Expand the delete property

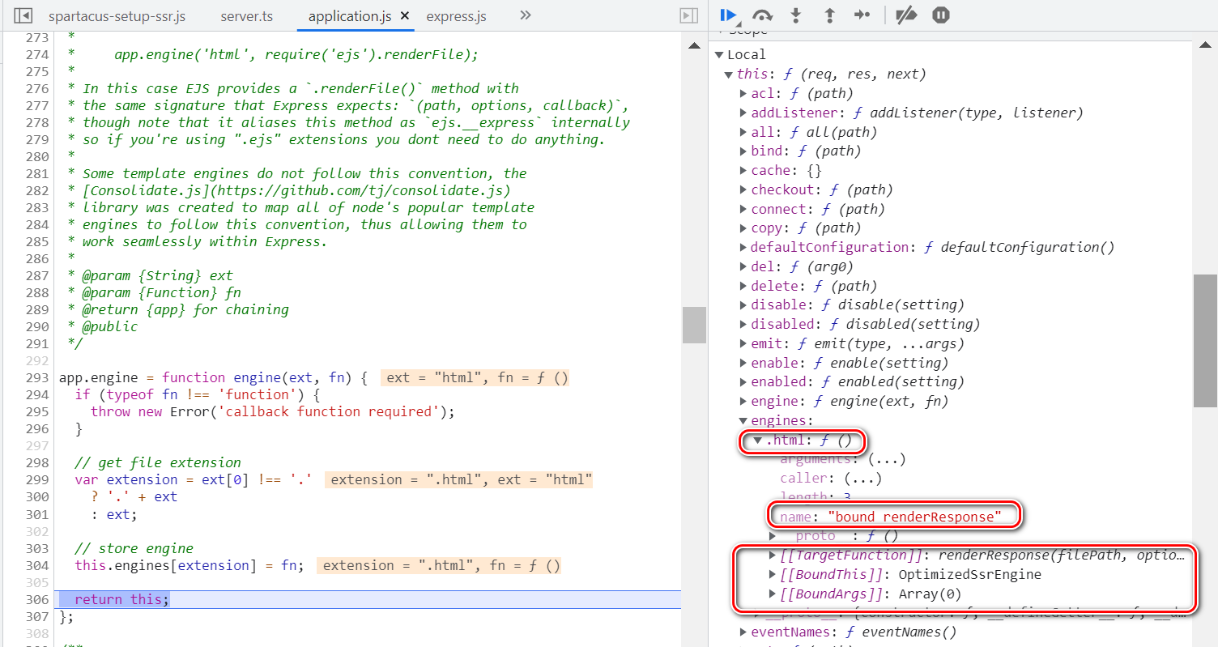[x=743, y=286]
